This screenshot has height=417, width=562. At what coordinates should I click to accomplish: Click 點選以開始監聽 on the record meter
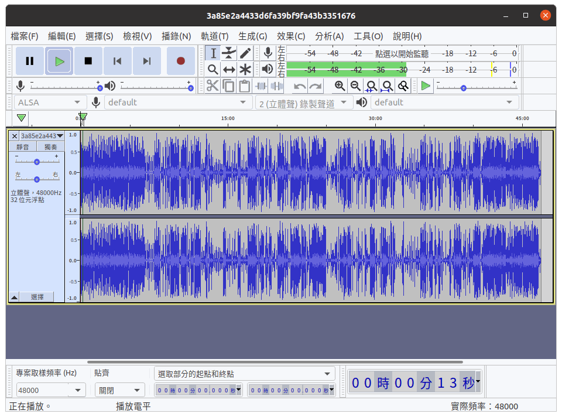pos(402,54)
